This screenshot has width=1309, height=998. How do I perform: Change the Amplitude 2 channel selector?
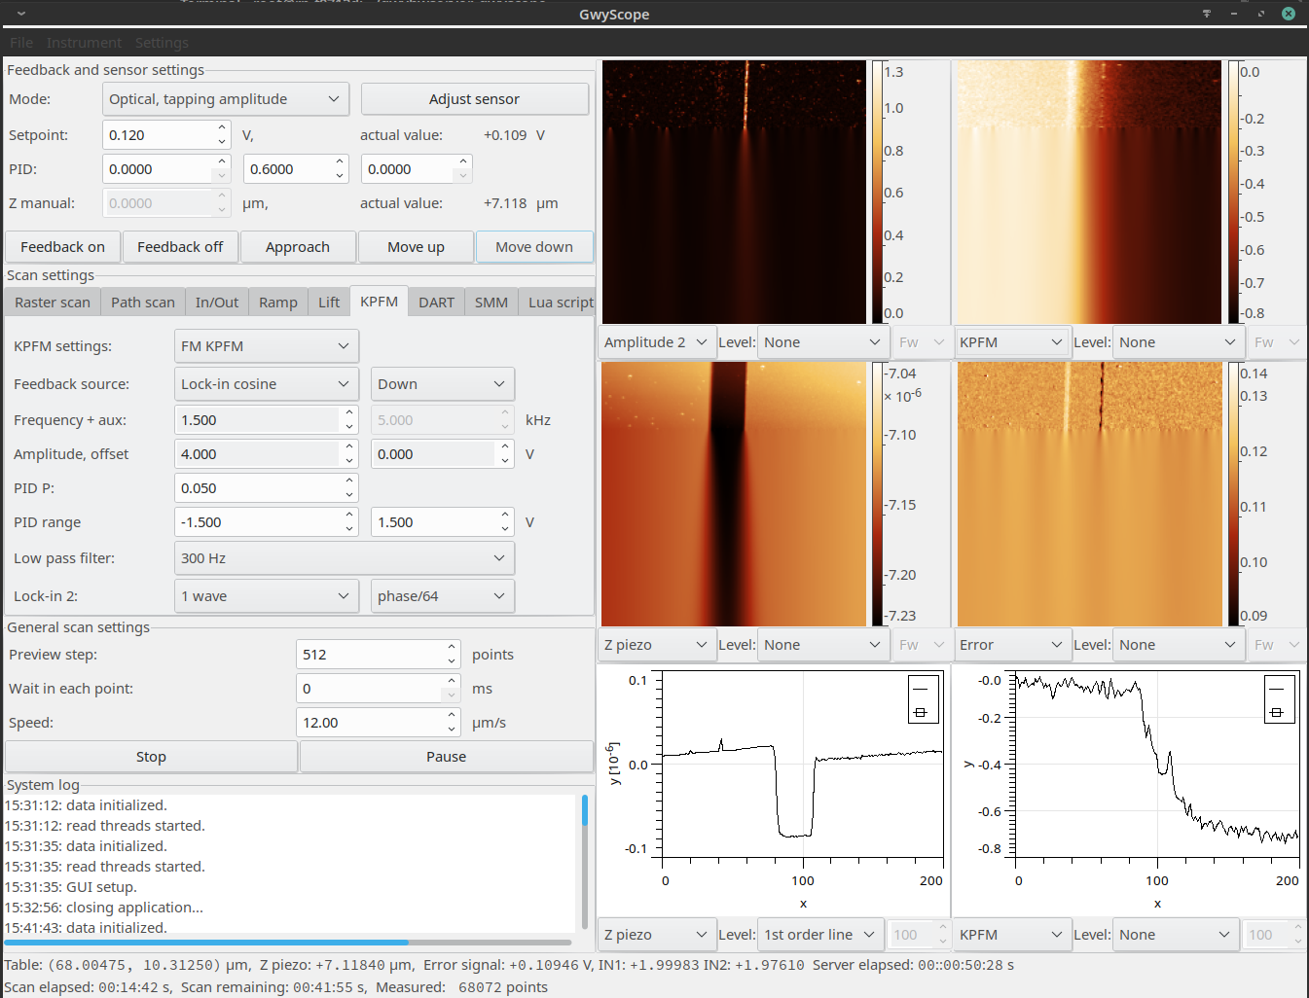657,342
